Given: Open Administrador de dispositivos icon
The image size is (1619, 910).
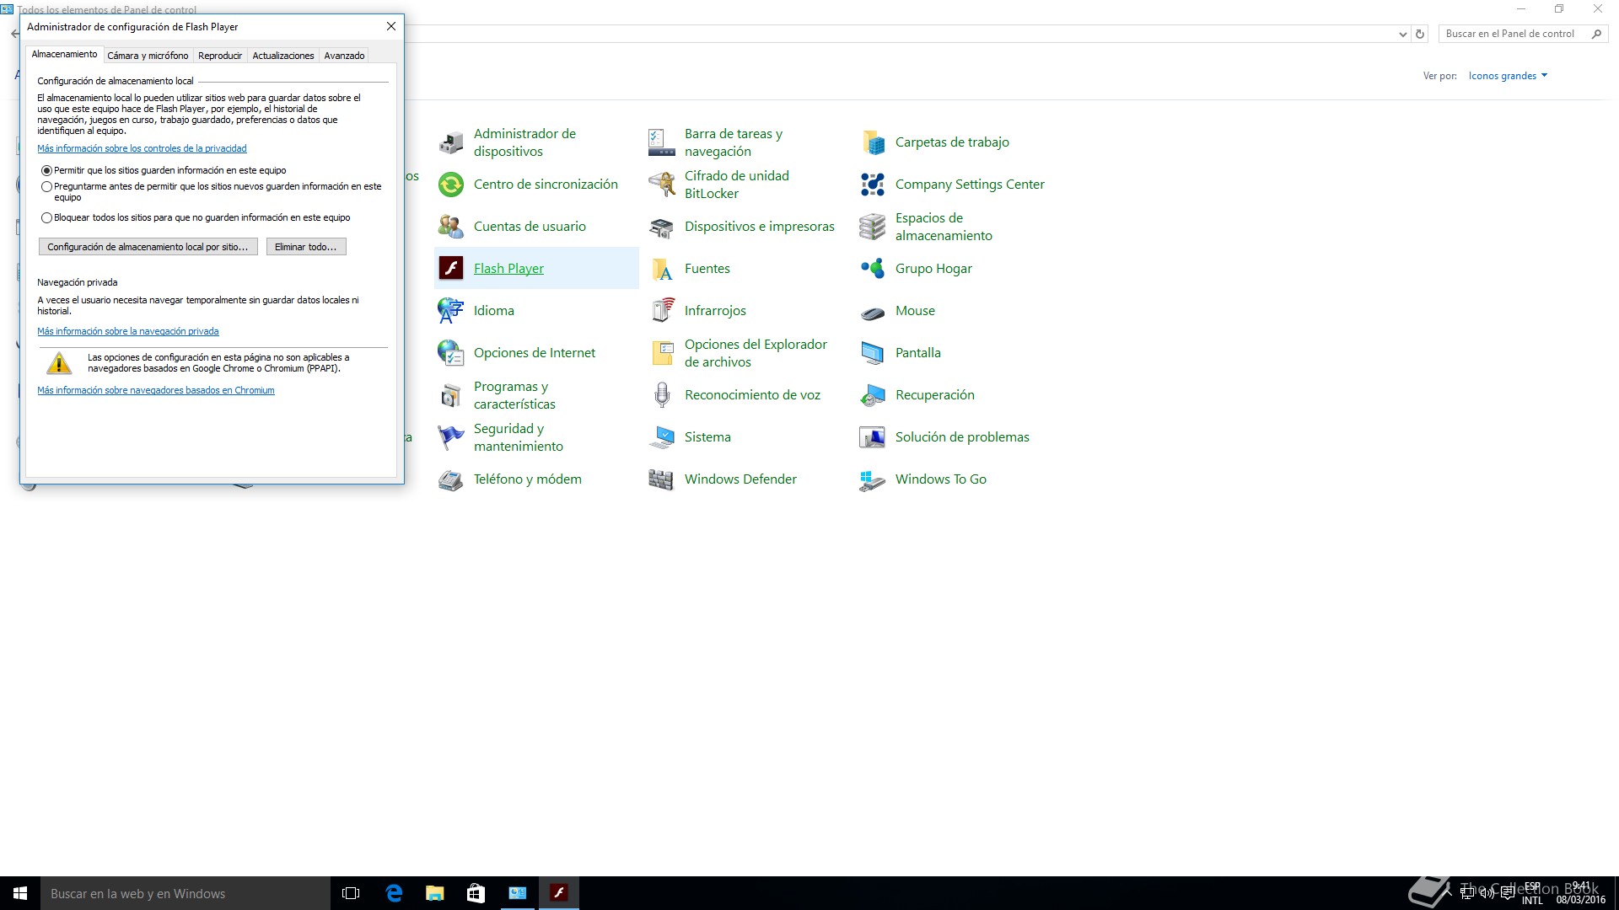Looking at the screenshot, I should pyautogui.click(x=451, y=142).
